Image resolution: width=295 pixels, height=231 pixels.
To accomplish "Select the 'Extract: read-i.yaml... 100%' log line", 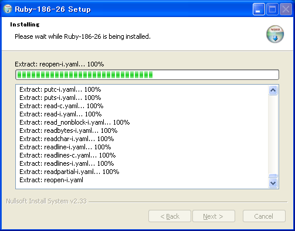I will [x=60, y=114].
